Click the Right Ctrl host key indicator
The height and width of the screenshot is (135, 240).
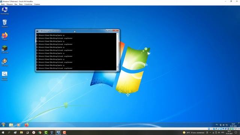pos(237,129)
